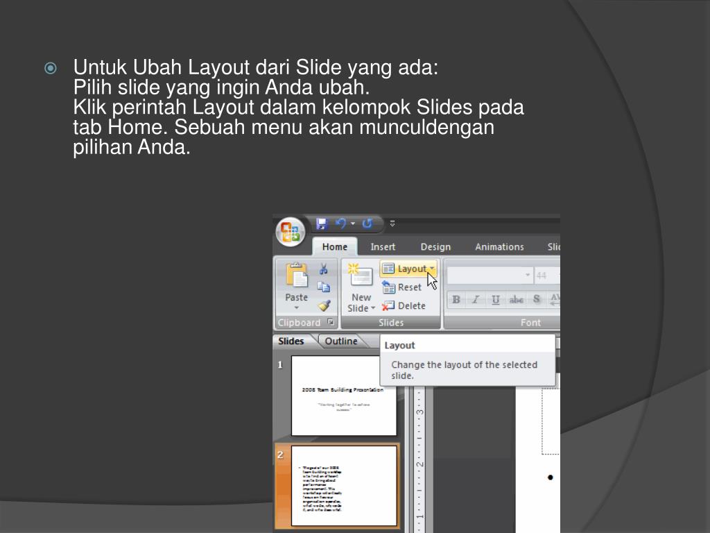The image size is (710, 533).
Task: Click the Delete slide button
Action: pos(404,306)
